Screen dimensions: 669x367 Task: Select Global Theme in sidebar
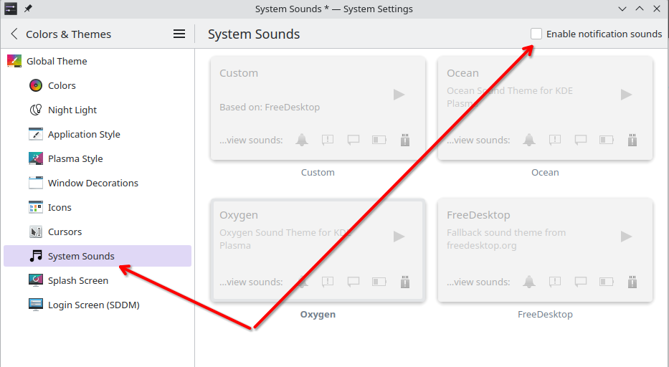point(56,62)
